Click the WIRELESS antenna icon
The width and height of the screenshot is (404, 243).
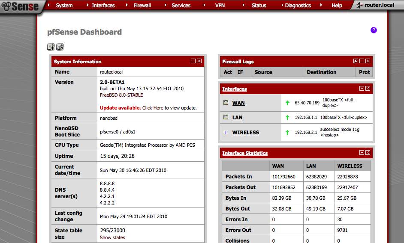click(226, 133)
